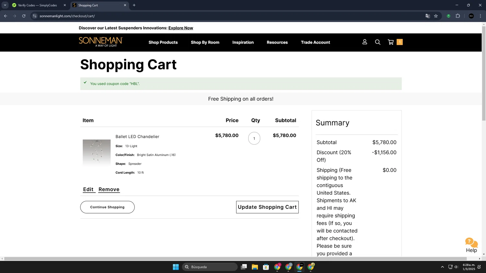Open Chrome three-dot menu
The width and height of the screenshot is (486, 273).
pos(480,16)
